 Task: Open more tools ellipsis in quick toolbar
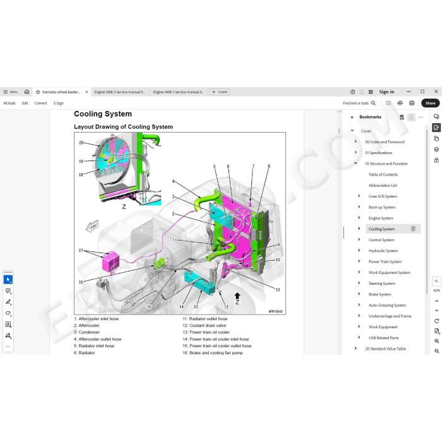coord(8,346)
